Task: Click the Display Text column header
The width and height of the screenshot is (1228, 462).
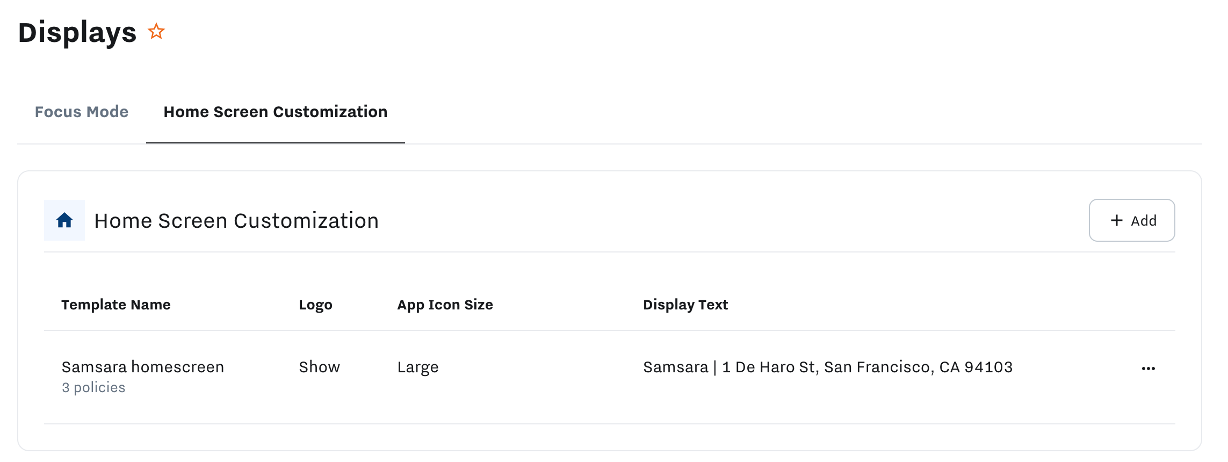Action: [686, 304]
